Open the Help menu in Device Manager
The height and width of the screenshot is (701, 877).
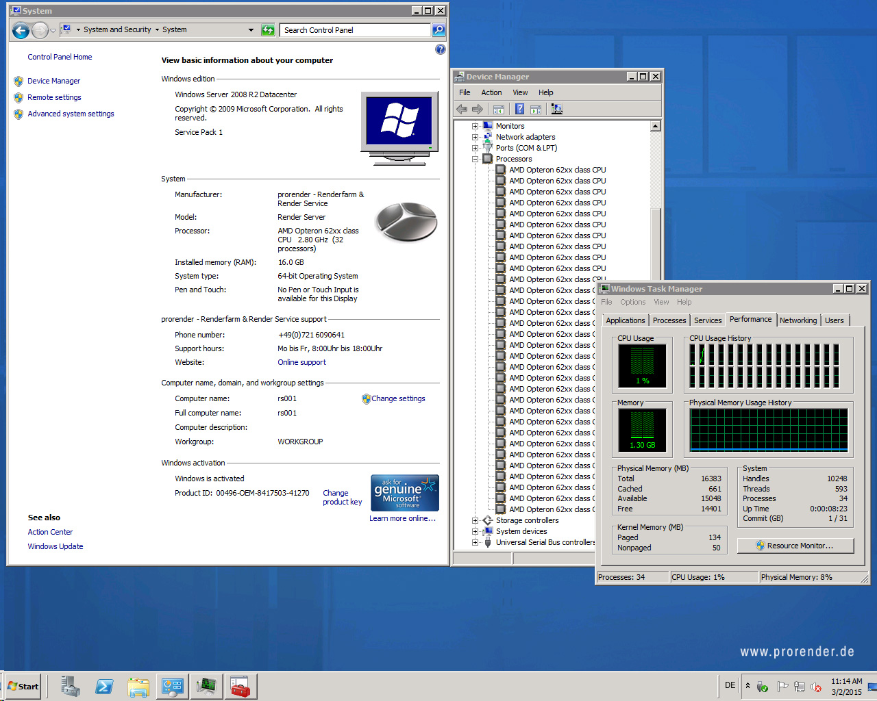[545, 92]
